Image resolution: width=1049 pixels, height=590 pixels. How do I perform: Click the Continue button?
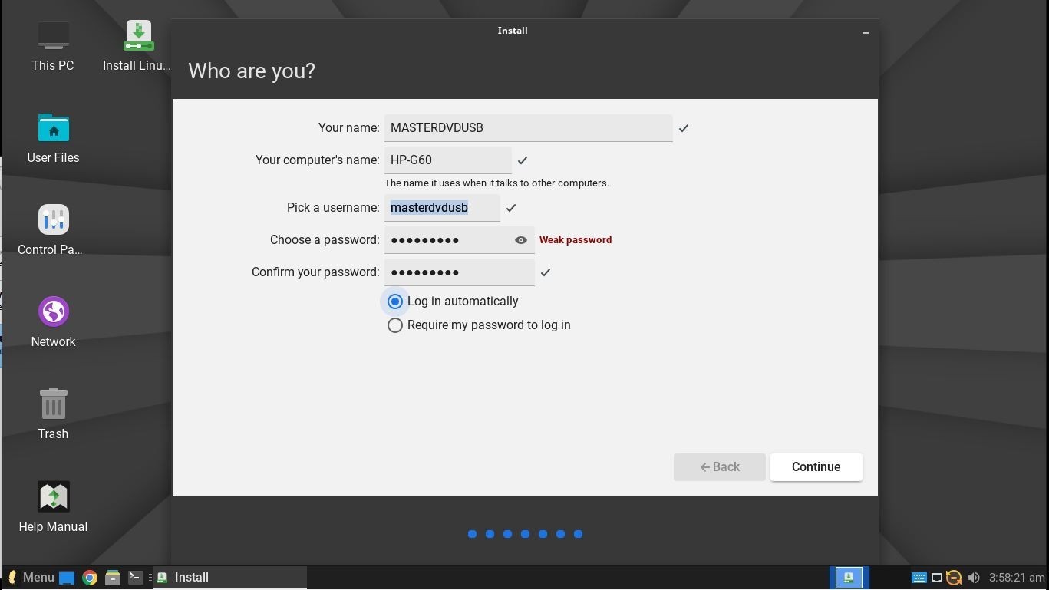click(816, 467)
